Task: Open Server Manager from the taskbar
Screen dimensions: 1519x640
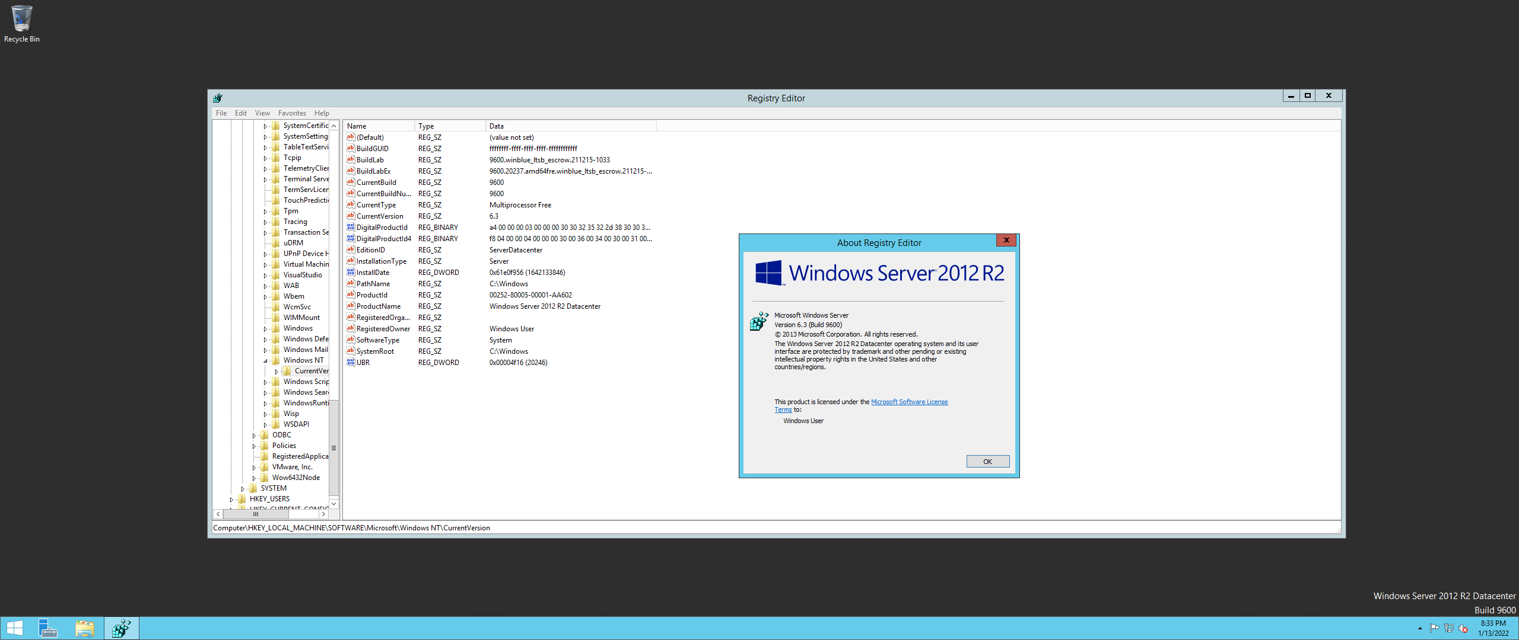Action: 48,628
